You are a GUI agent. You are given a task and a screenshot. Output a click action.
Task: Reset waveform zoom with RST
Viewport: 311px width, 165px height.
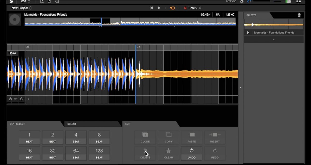(16, 99)
